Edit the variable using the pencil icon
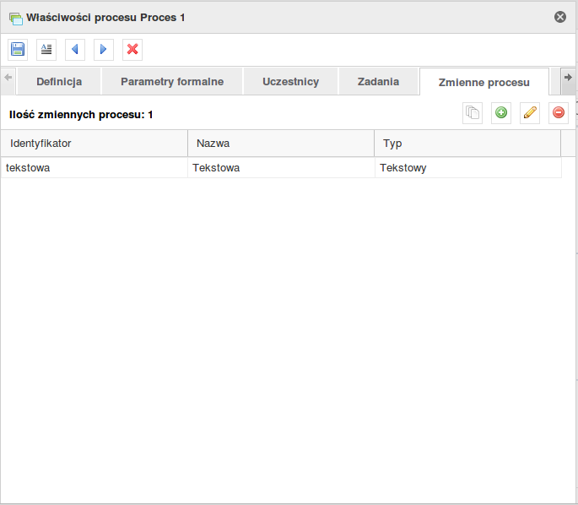This screenshot has width=578, height=505. click(x=530, y=113)
